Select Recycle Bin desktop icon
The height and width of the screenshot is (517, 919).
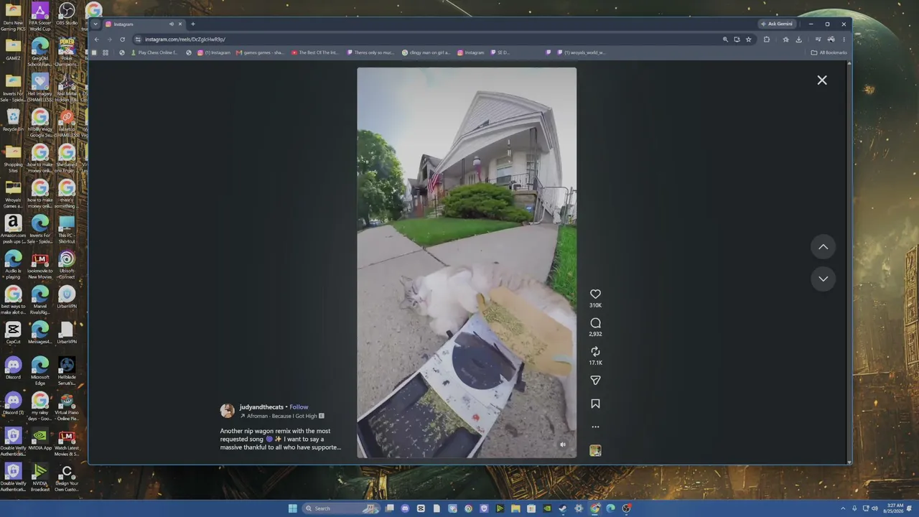[13, 121]
